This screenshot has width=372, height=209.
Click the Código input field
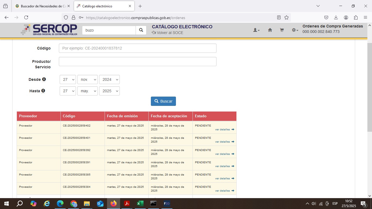138,48
